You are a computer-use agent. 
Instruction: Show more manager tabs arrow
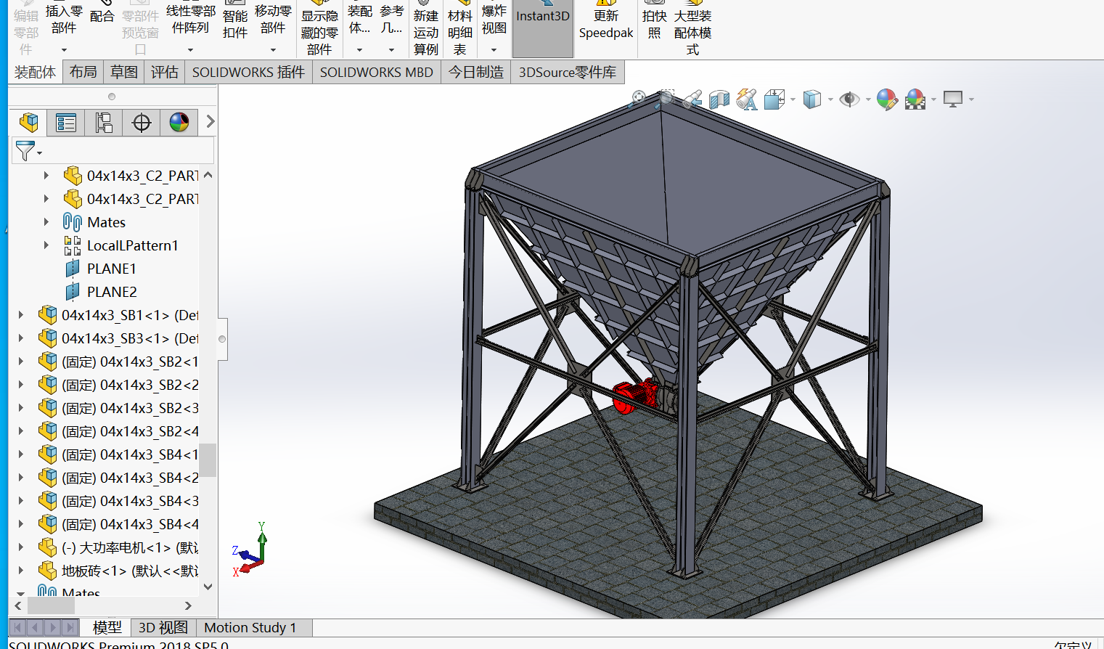pyautogui.click(x=210, y=121)
